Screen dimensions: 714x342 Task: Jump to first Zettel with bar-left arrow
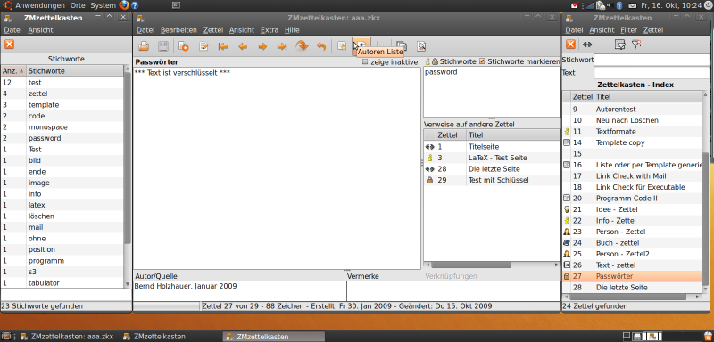pyautogui.click(x=223, y=46)
